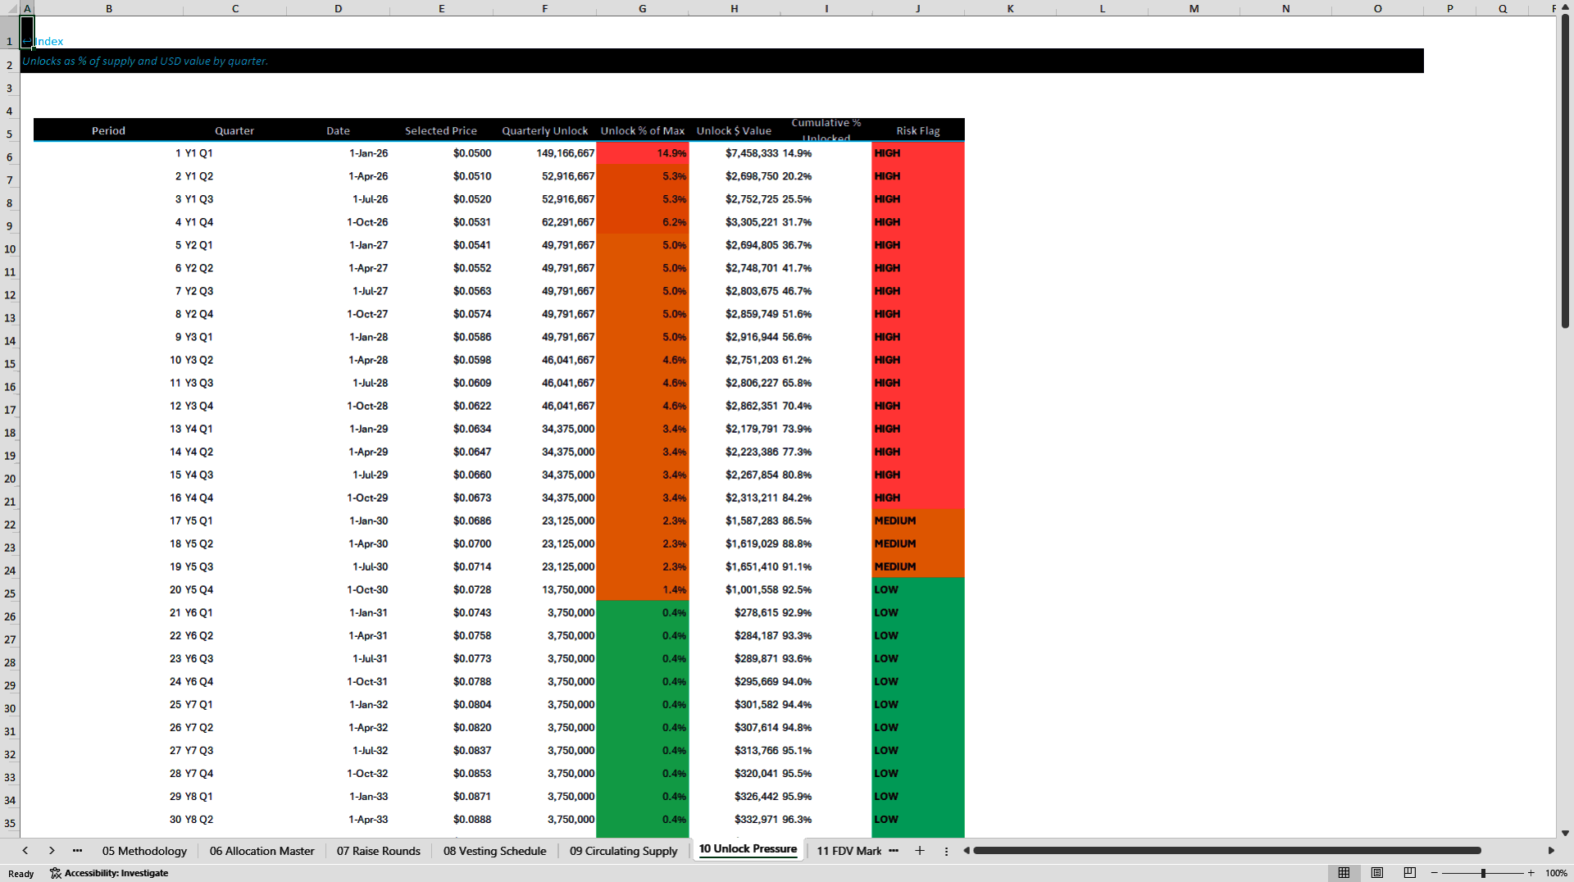Click the 10 Unlock Pressure tab
This screenshot has height=882, width=1574.
748,849
